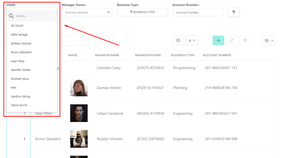Click the ACCOUNT NUMBER column header
This screenshot has width=285, height=158.
(x=217, y=55)
